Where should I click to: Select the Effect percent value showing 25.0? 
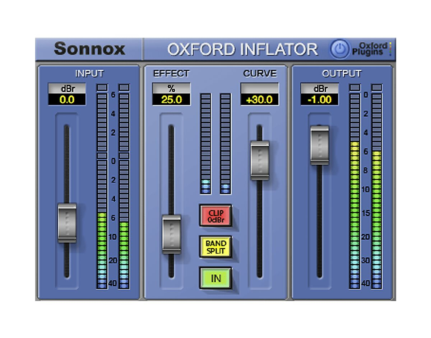click(x=171, y=100)
